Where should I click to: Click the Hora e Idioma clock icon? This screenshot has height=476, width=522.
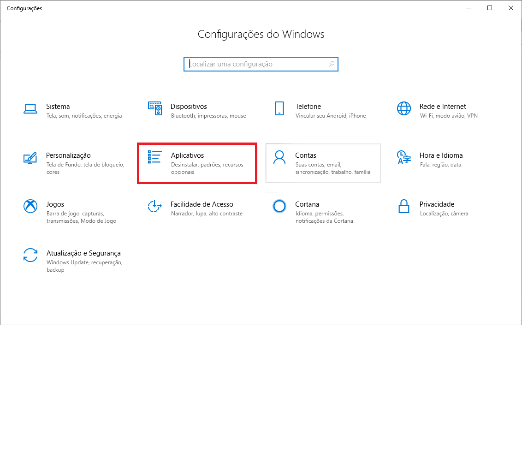(x=403, y=158)
